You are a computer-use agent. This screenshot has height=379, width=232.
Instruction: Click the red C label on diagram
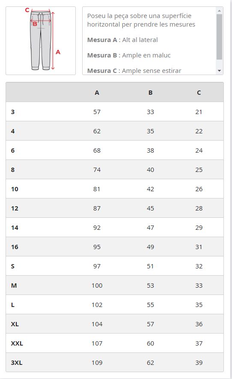click(x=27, y=10)
